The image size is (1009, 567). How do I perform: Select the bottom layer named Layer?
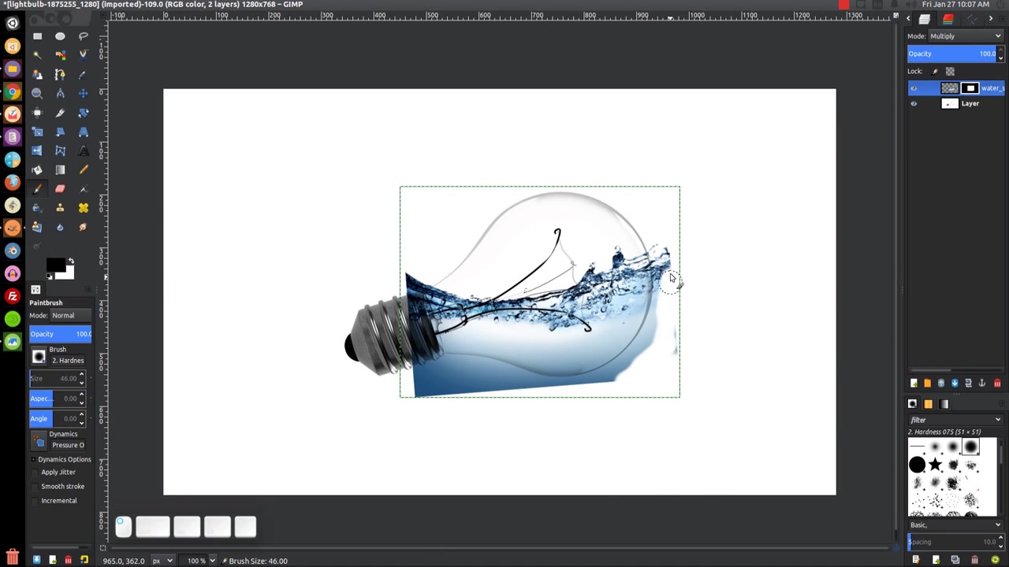coord(970,104)
